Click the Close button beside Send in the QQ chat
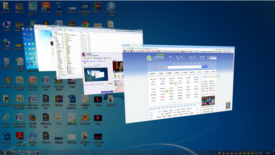Viewport: 275px width, 155px height. (x=104, y=92)
